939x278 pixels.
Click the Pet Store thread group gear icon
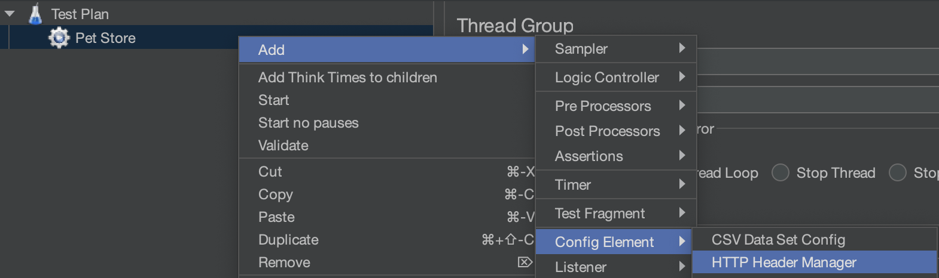(x=59, y=38)
